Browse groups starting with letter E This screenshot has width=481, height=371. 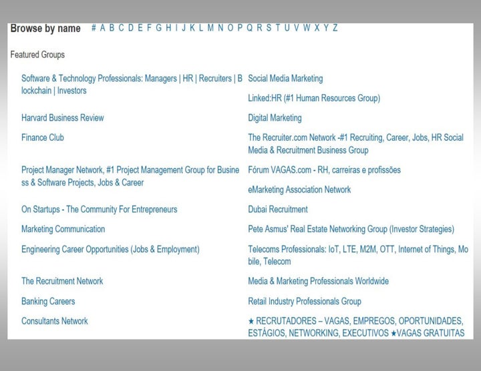pos(140,28)
